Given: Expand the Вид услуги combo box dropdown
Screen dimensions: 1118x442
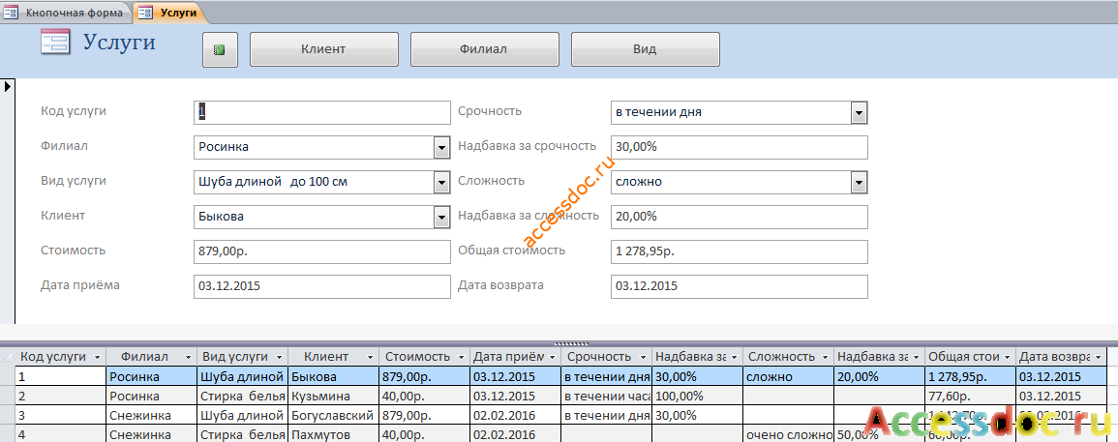Looking at the screenshot, I should (441, 183).
